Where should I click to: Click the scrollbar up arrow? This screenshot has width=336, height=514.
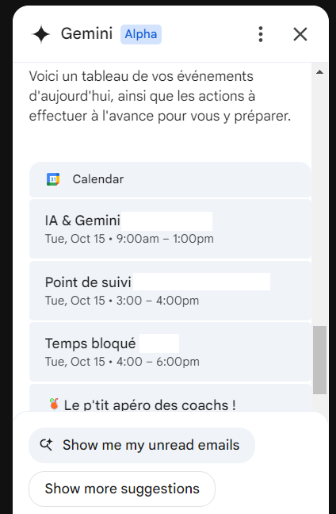[x=319, y=72]
